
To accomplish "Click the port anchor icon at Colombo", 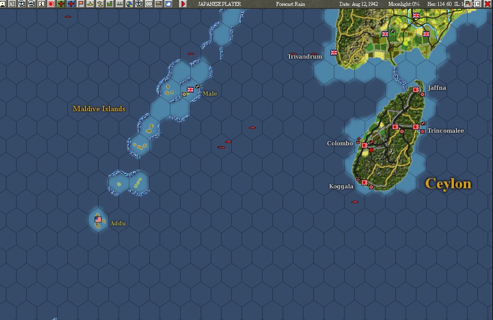I will (x=358, y=141).
